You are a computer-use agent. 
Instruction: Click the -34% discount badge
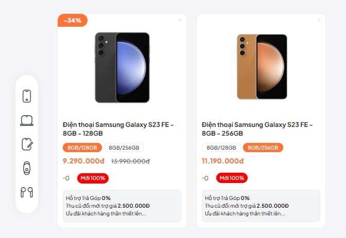[73, 21]
